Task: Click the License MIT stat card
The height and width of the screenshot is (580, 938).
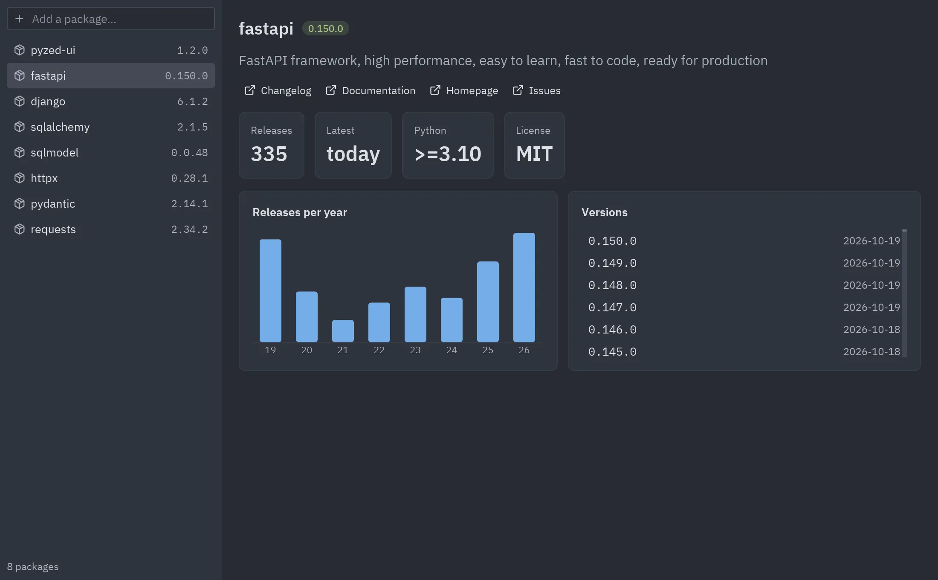Action: 534,145
